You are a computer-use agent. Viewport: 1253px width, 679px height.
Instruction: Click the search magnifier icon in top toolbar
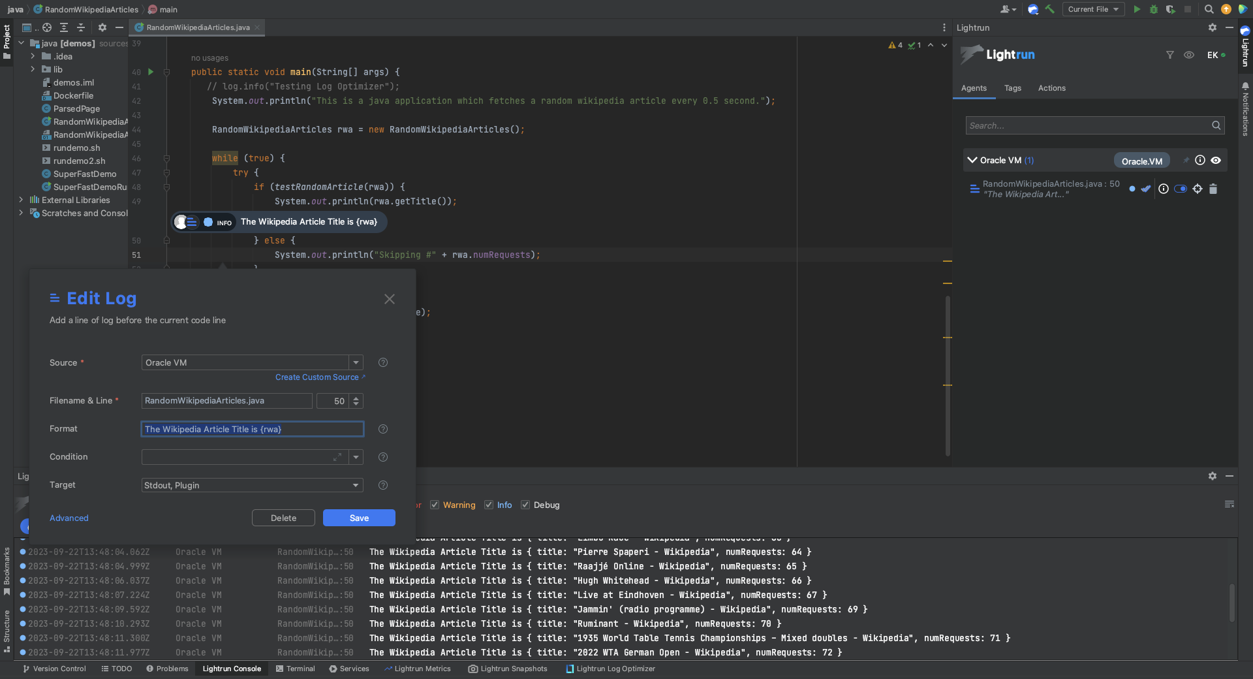1209,9
